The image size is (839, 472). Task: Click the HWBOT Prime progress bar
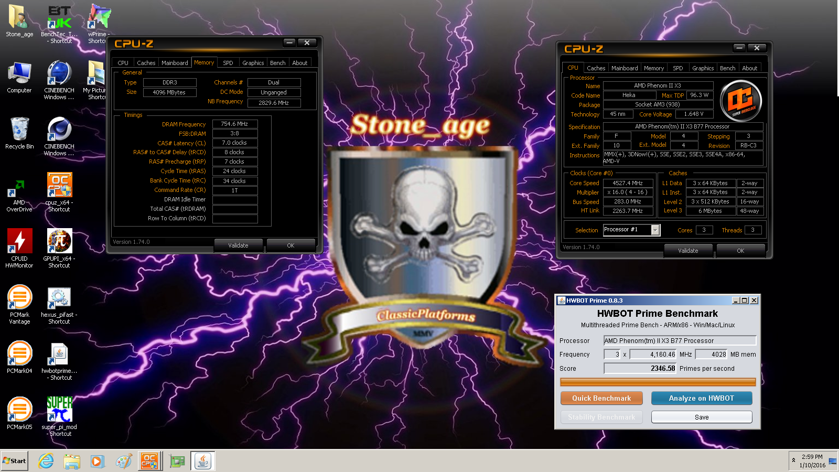point(658,382)
